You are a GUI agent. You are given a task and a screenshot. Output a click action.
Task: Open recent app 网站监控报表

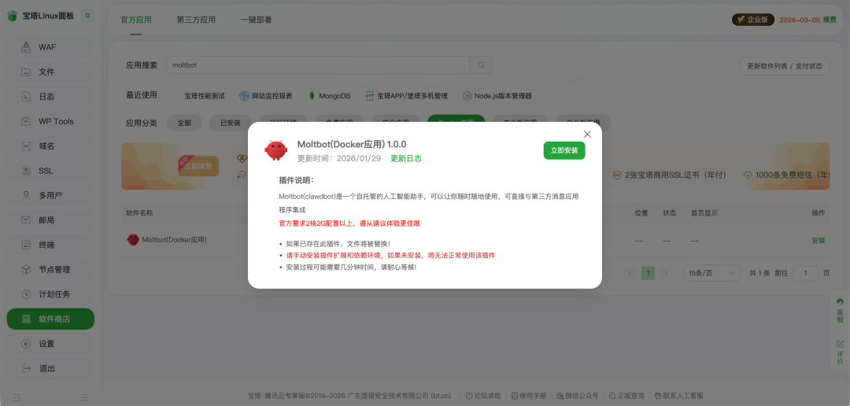[266, 96]
